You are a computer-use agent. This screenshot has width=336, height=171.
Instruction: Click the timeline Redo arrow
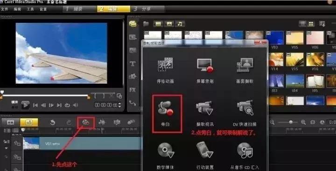[x=69, y=122]
